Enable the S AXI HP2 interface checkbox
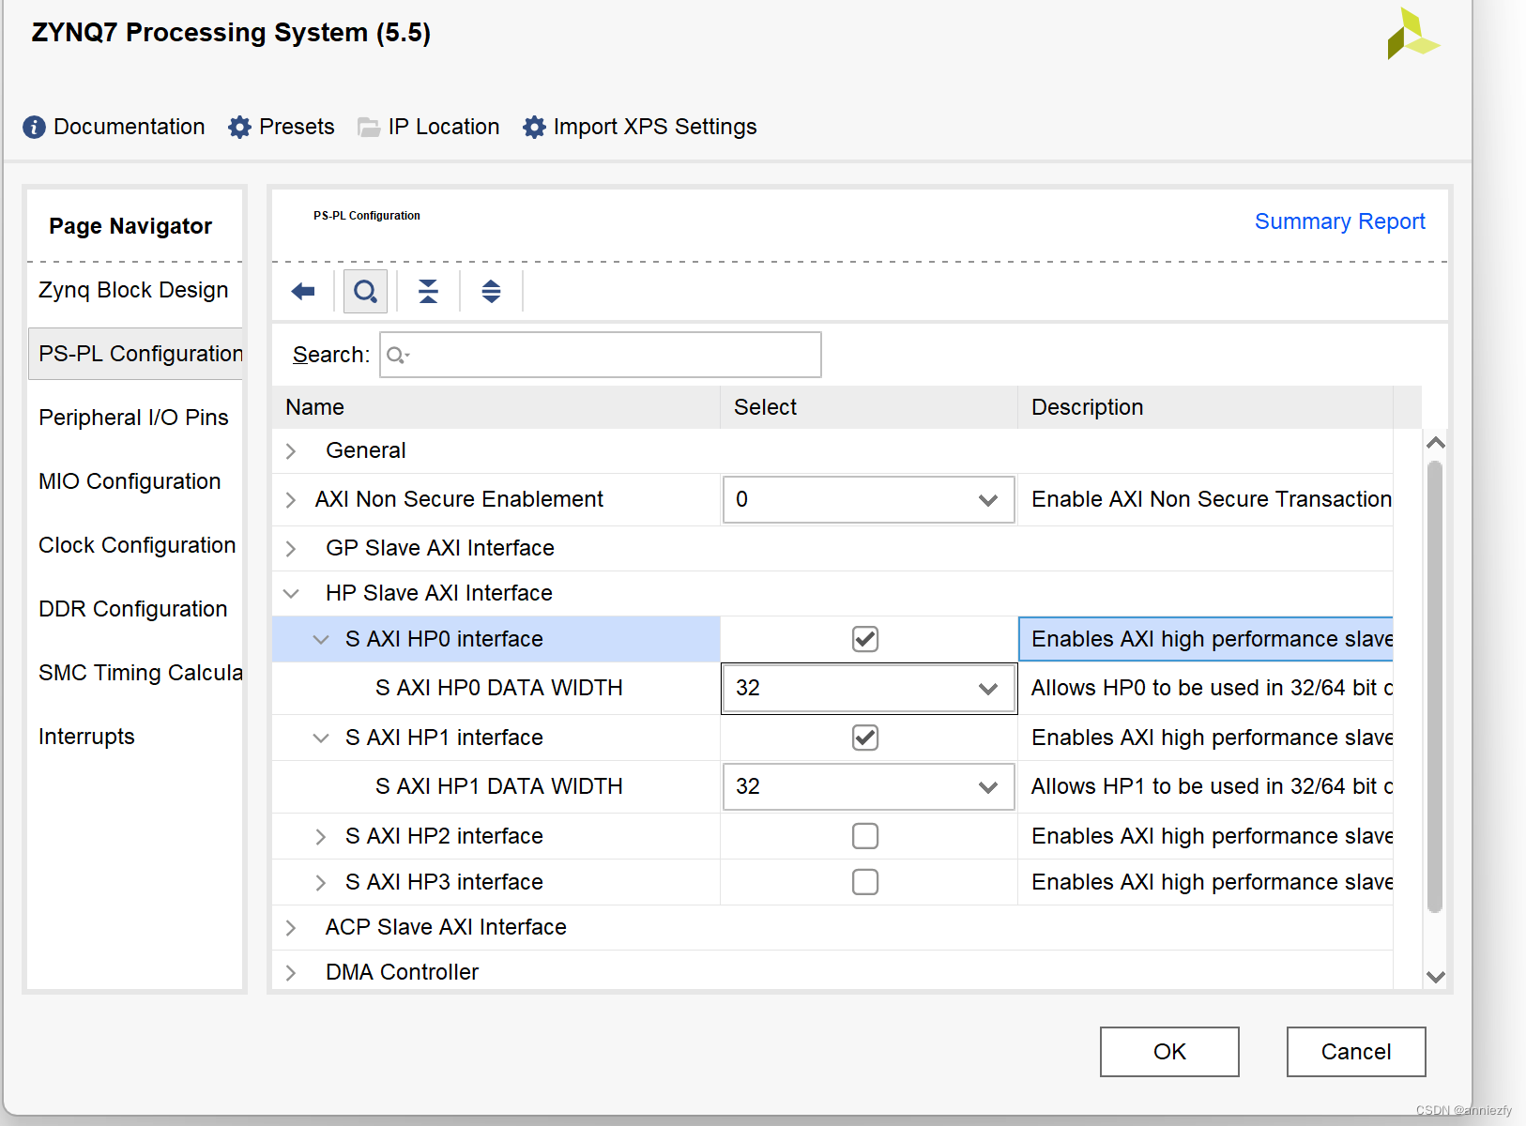 coord(864,836)
